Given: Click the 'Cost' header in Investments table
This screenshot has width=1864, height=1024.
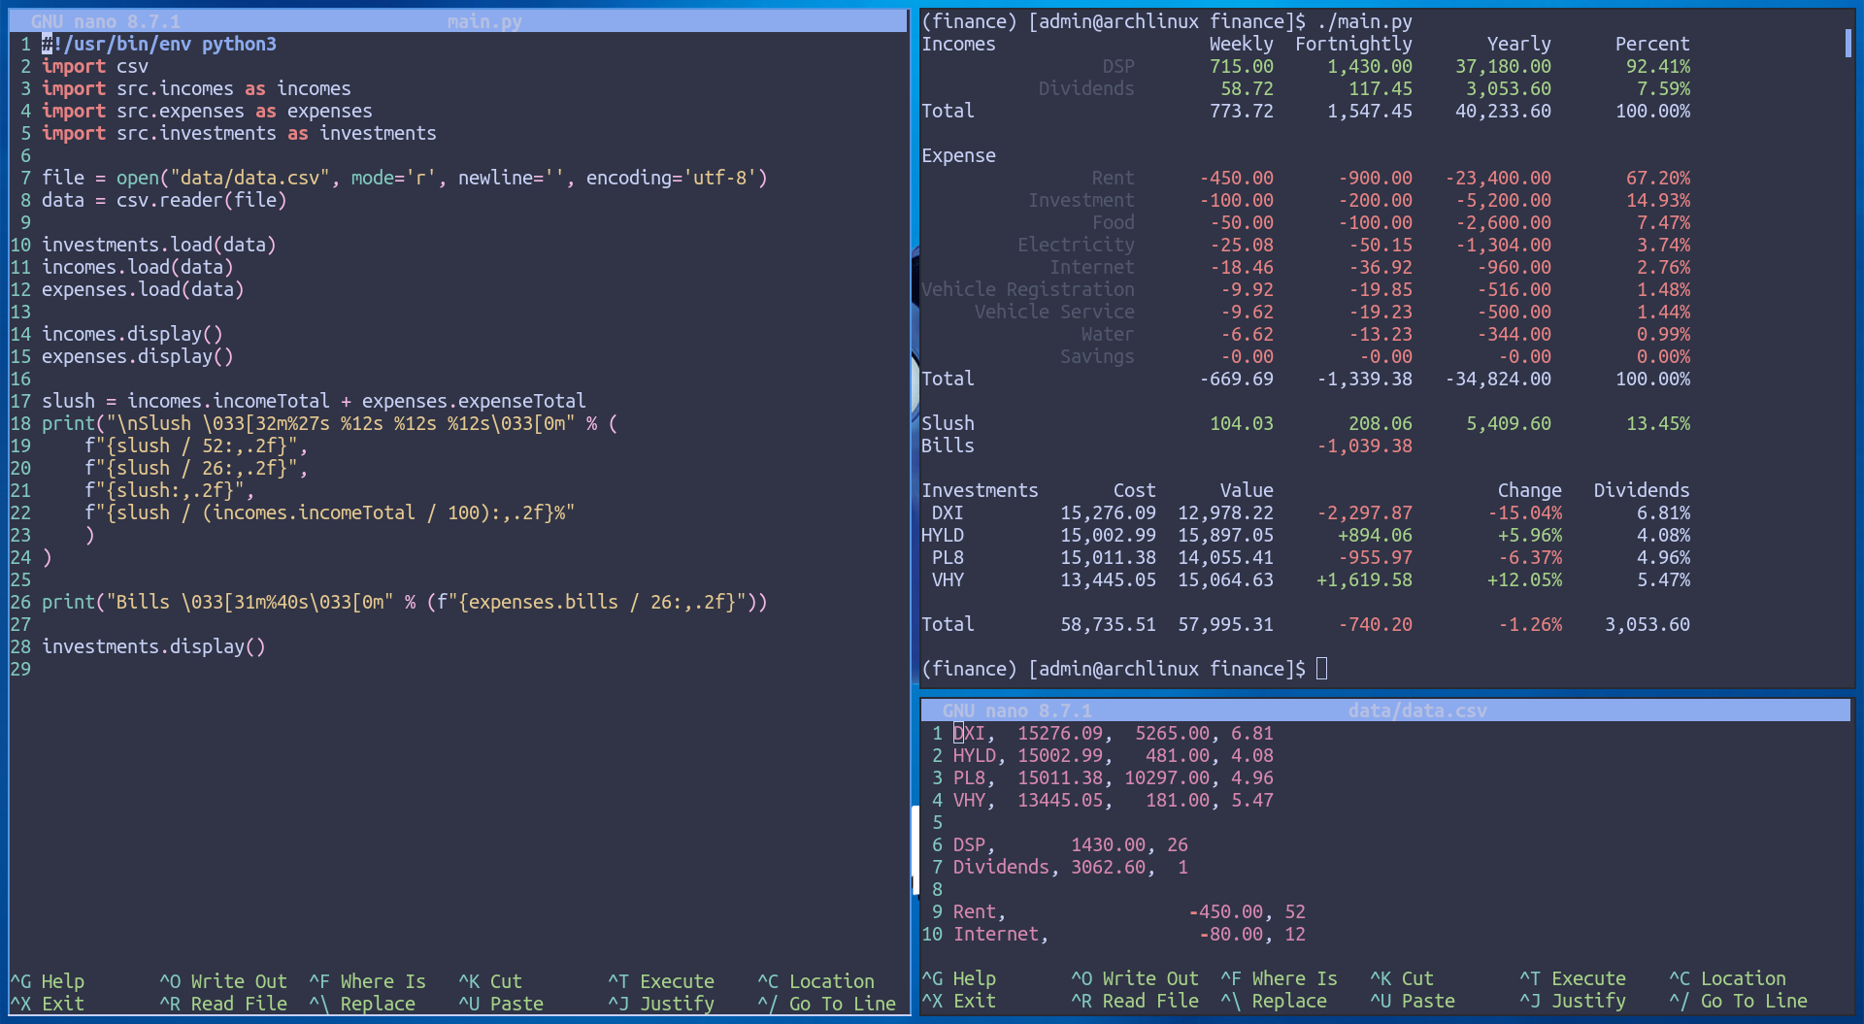Looking at the screenshot, I should pyautogui.click(x=1134, y=490).
